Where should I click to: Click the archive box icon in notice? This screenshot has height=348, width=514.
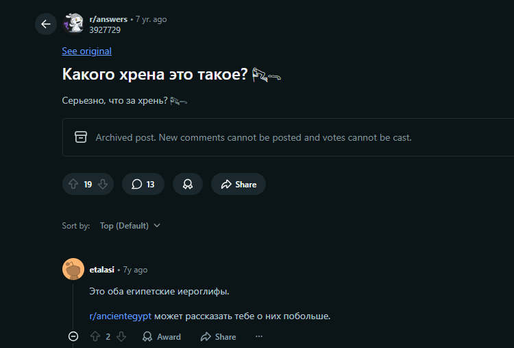(81, 137)
